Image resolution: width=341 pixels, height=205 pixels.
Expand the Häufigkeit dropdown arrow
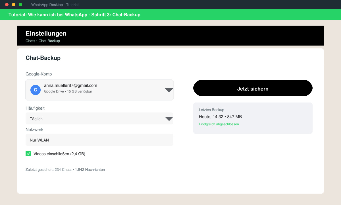(169, 119)
